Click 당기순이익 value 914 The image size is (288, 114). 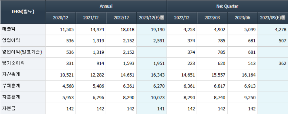101,64
